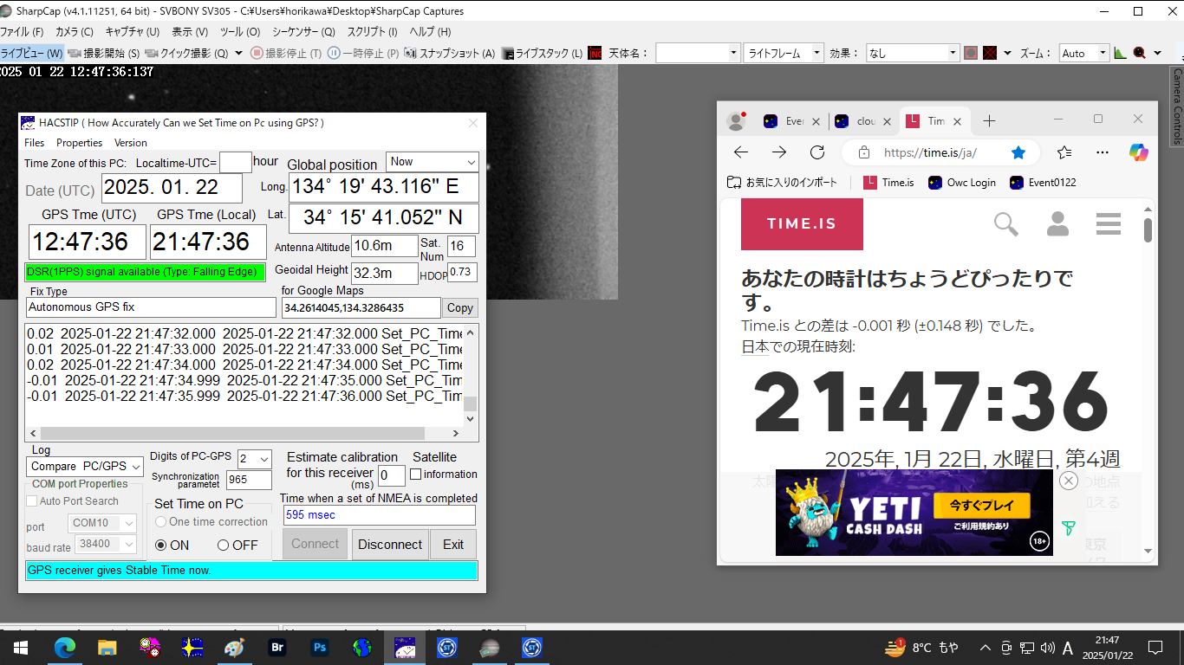This screenshot has width=1184, height=665.
Task: Click Copy button beside Google Maps coordinates
Action: tap(459, 308)
